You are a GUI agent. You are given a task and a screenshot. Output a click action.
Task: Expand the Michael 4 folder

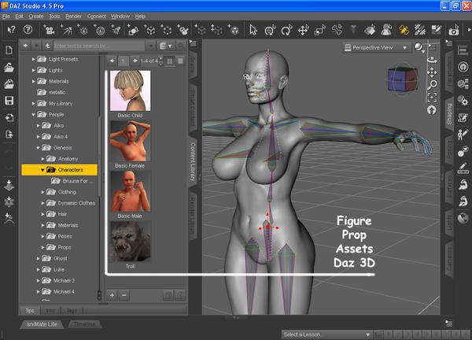(x=38, y=292)
